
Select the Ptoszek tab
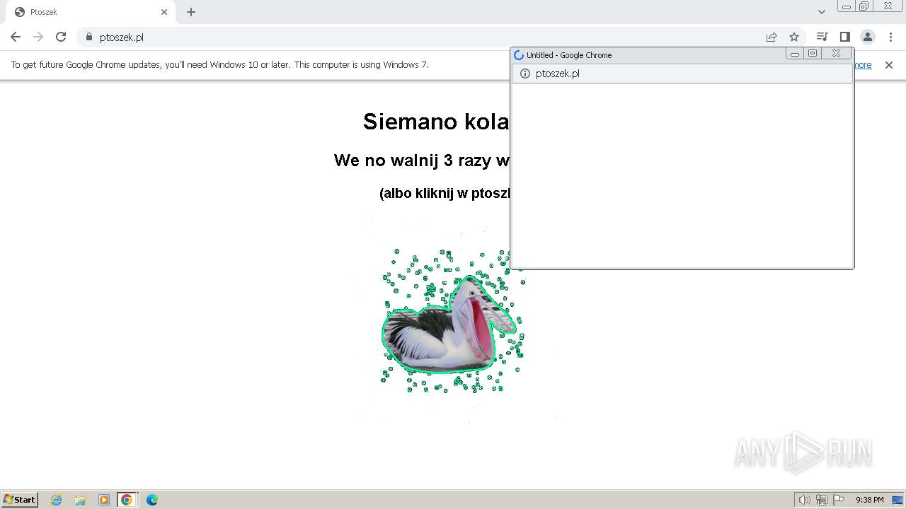(90, 12)
